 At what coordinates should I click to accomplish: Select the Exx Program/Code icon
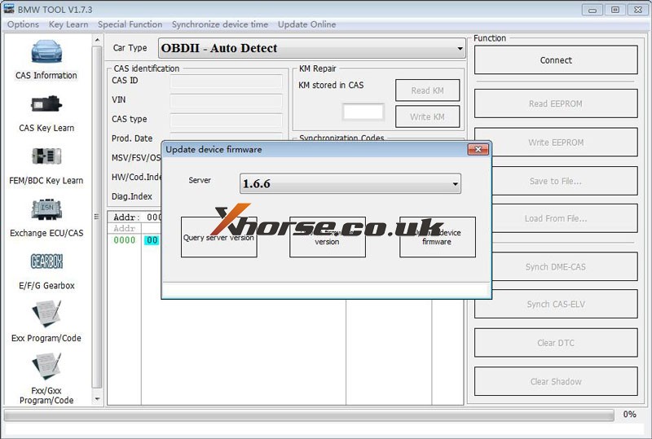[46, 314]
